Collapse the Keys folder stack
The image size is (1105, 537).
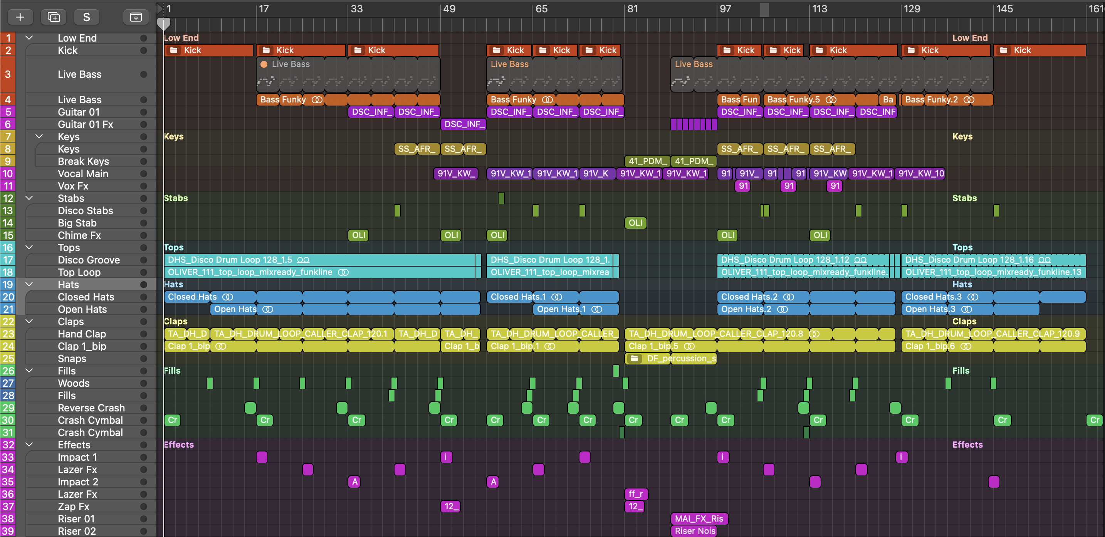tap(39, 136)
